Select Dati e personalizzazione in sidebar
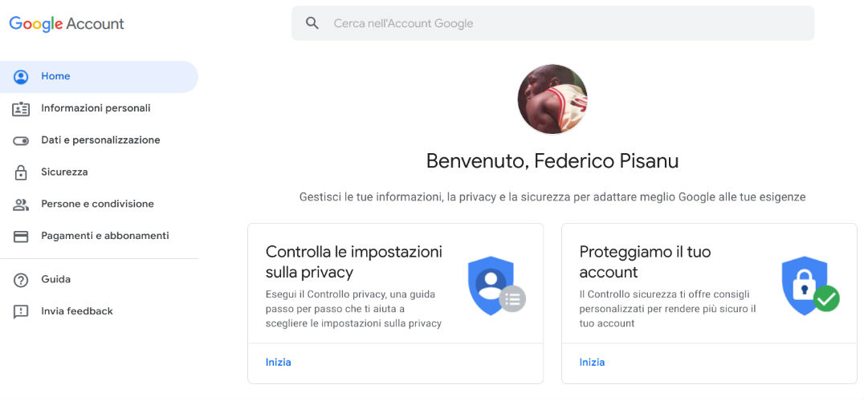Image resolution: width=864 pixels, height=401 pixels. tap(101, 140)
